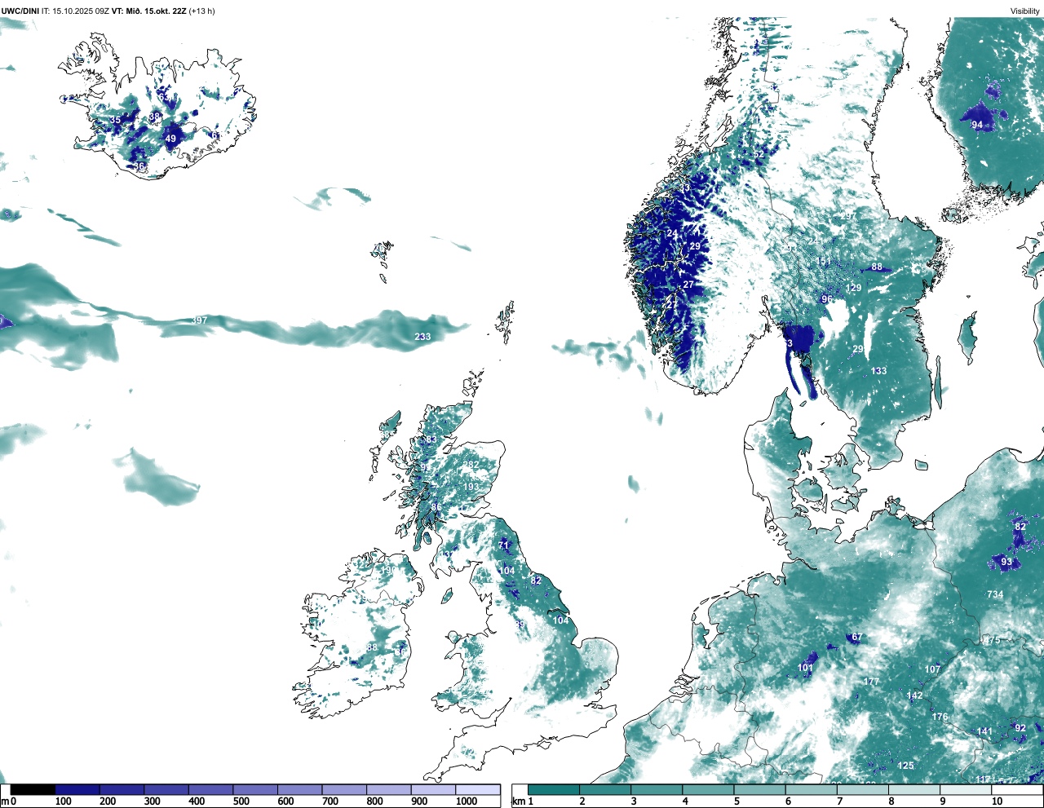Click the '7' tick on the km scale
This screenshot has width=1044, height=808.
(x=839, y=801)
